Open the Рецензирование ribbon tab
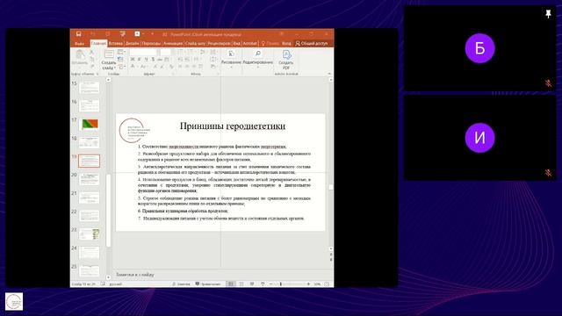 click(219, 43)
